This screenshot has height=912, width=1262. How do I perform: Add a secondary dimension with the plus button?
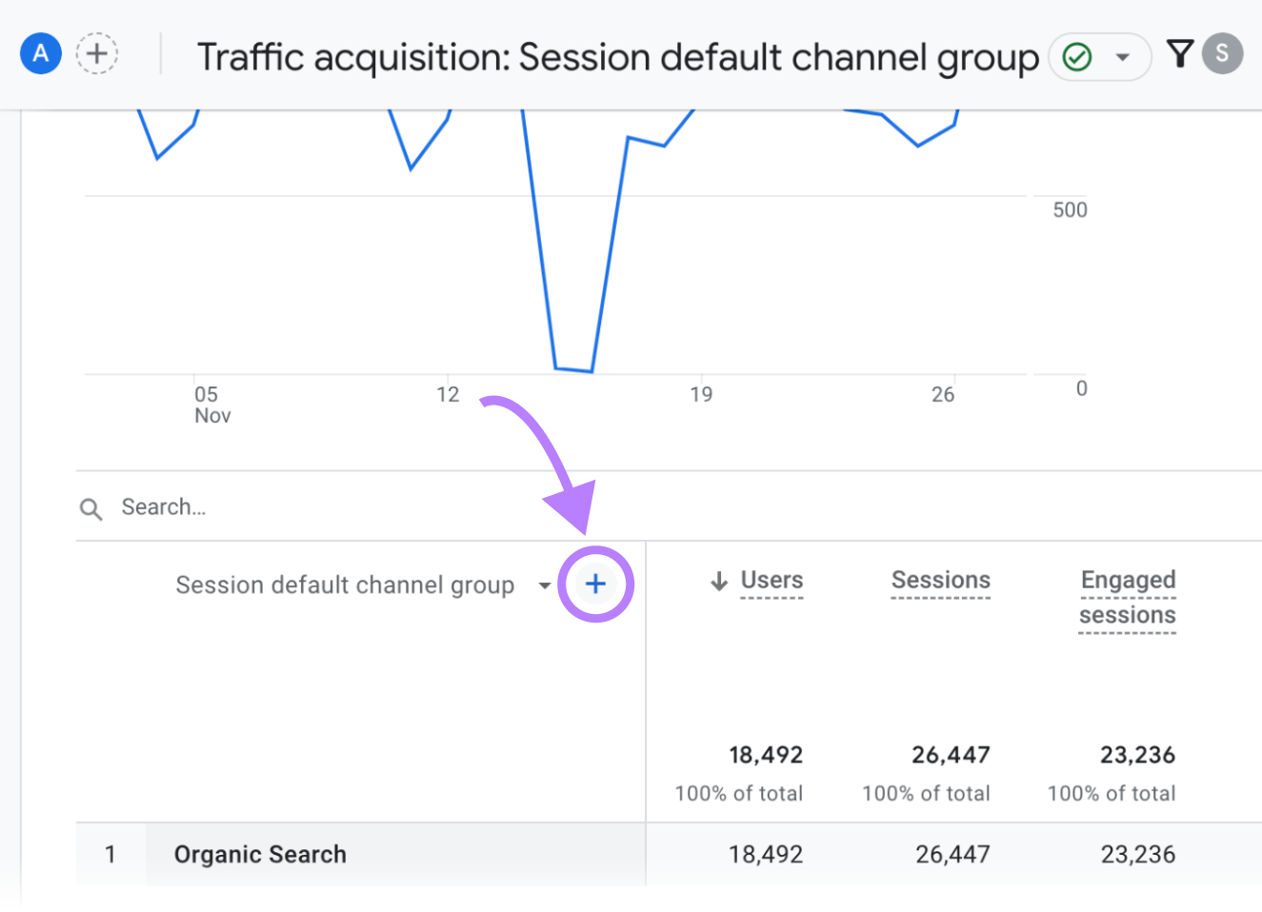595,584
